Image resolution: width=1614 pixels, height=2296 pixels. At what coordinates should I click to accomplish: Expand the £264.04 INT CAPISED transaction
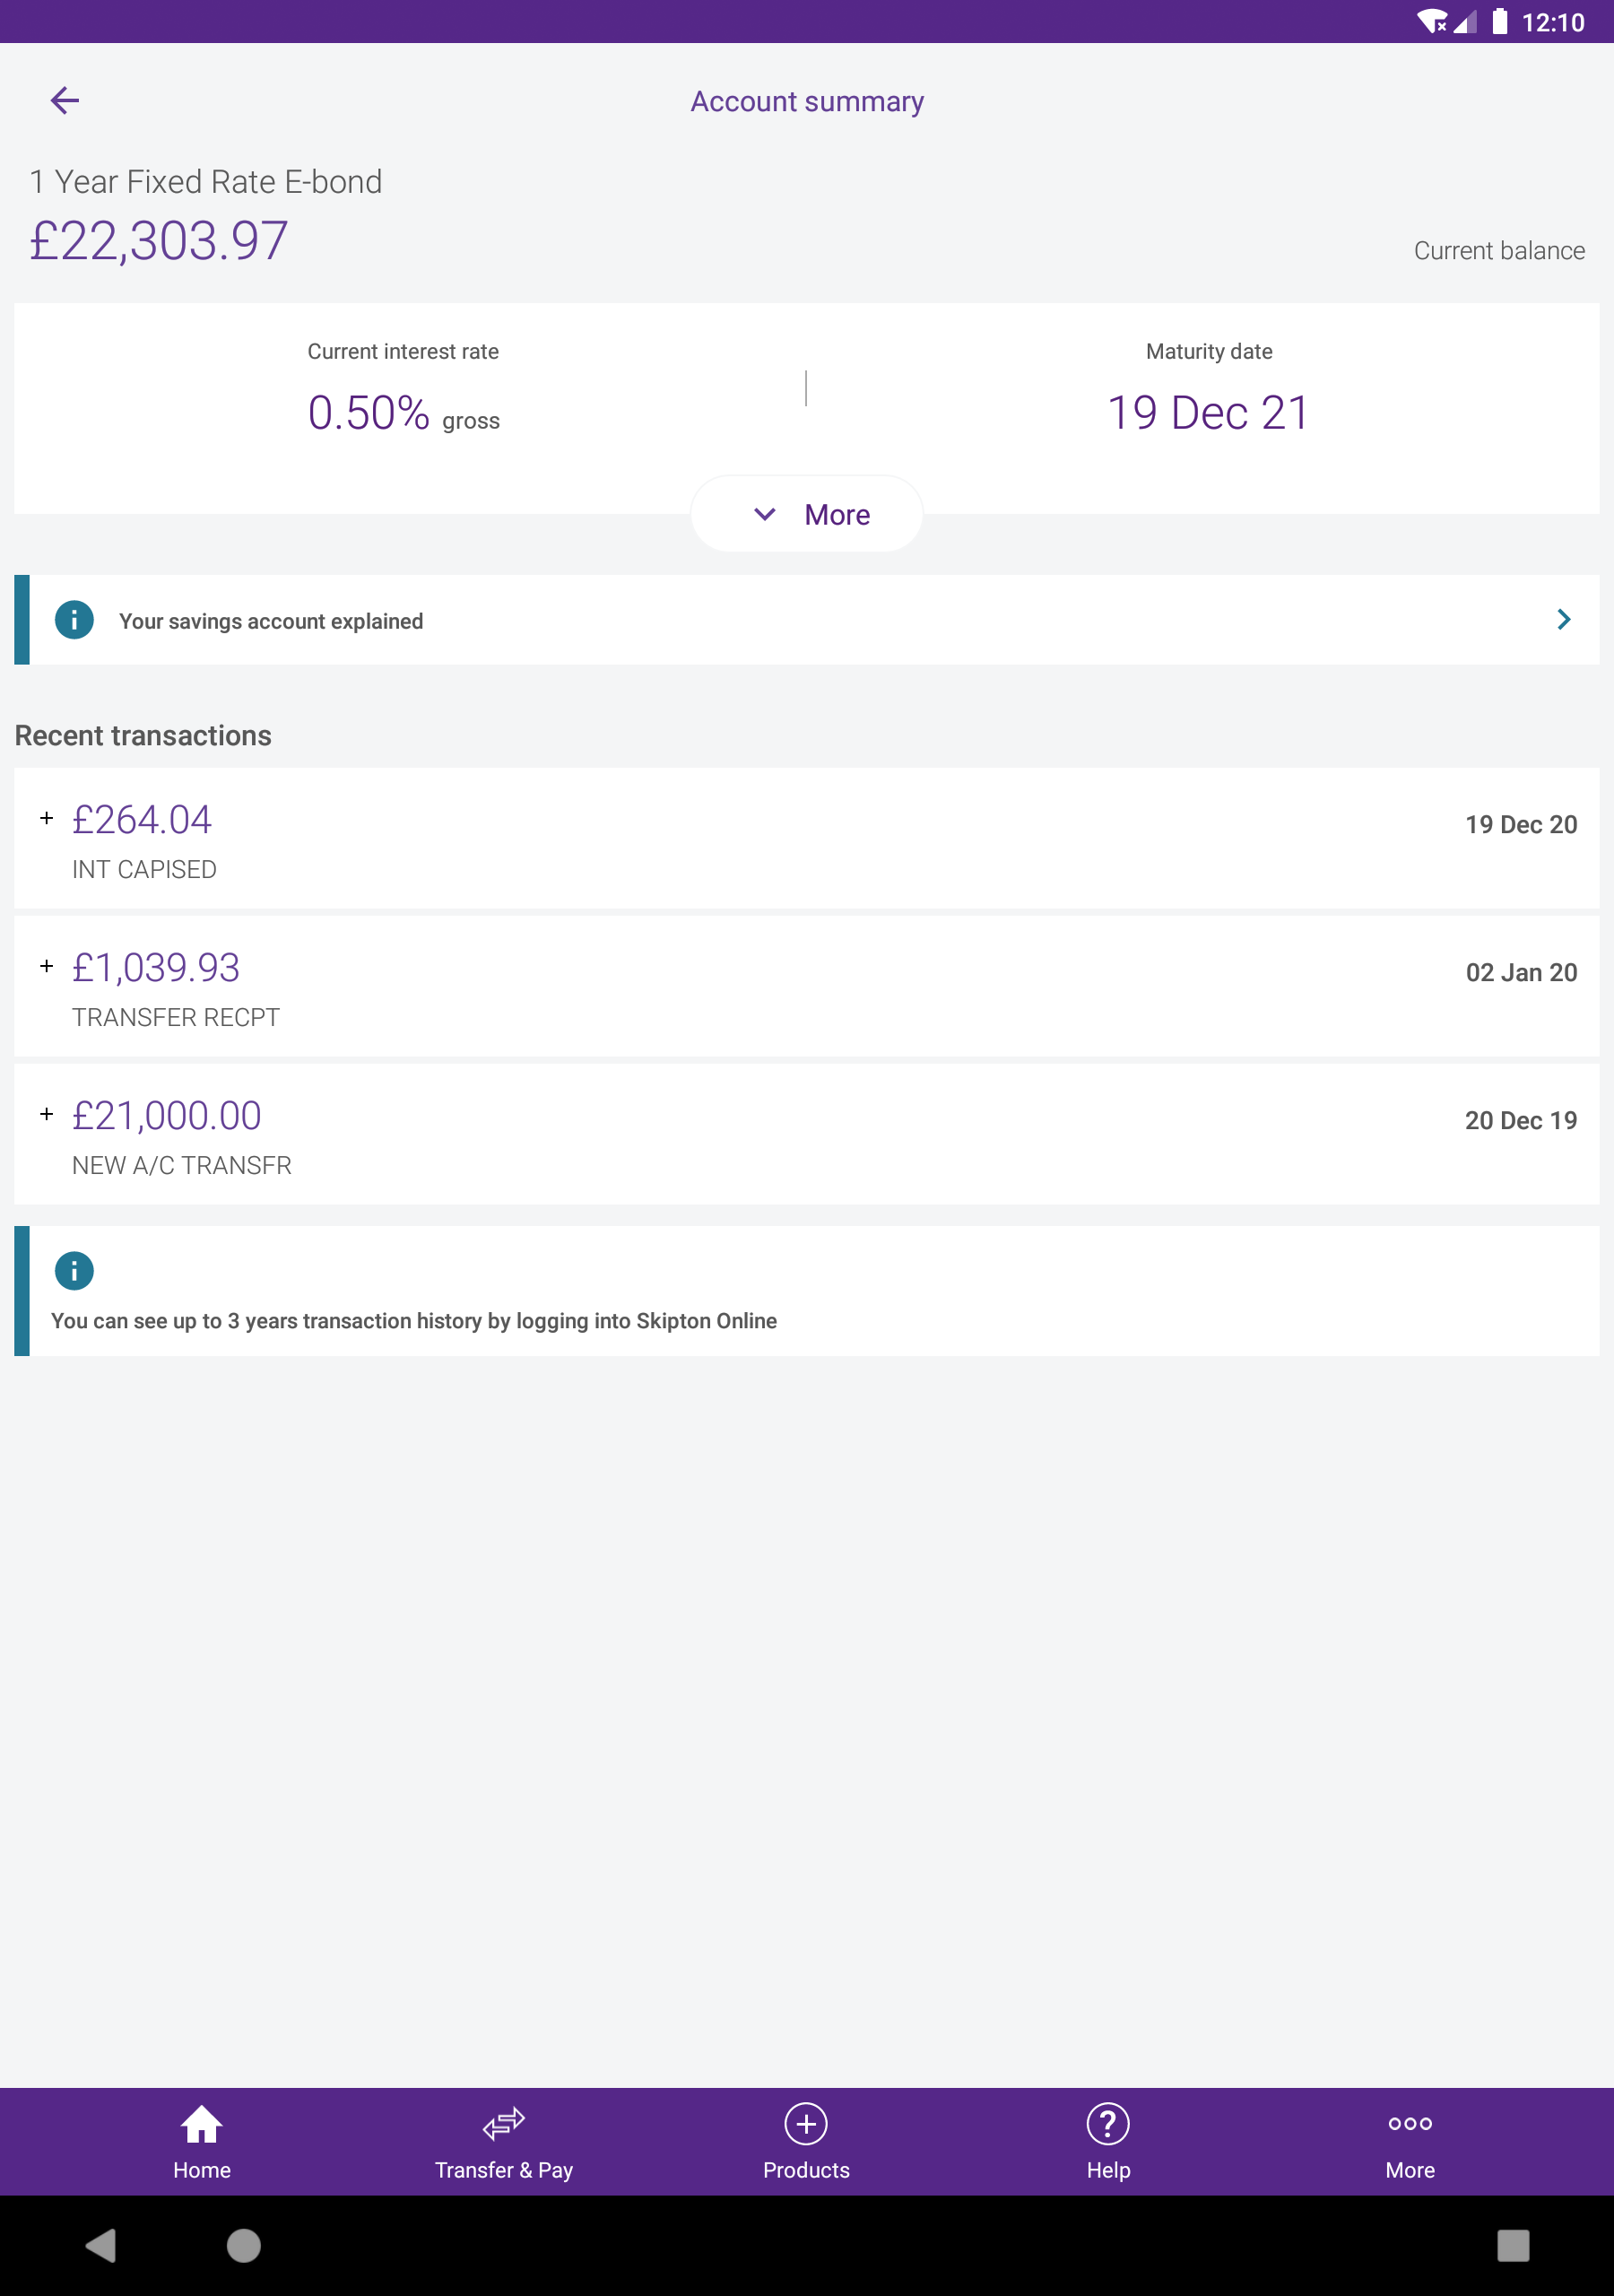[807, 839]
